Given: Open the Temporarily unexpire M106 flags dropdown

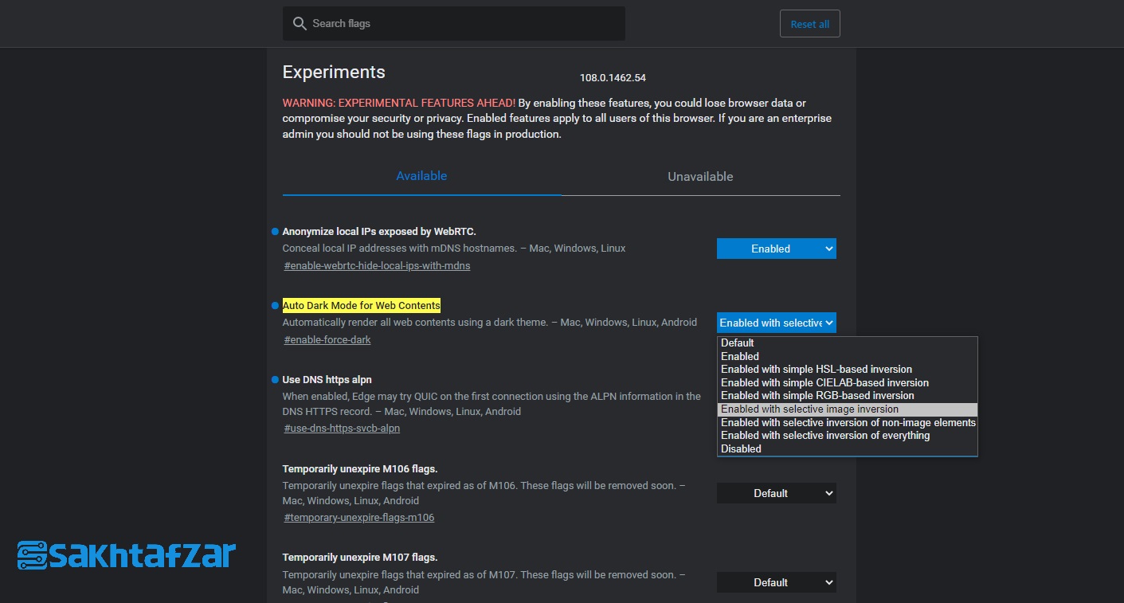Looking at the screenshot, I should [x=776, y=493].
